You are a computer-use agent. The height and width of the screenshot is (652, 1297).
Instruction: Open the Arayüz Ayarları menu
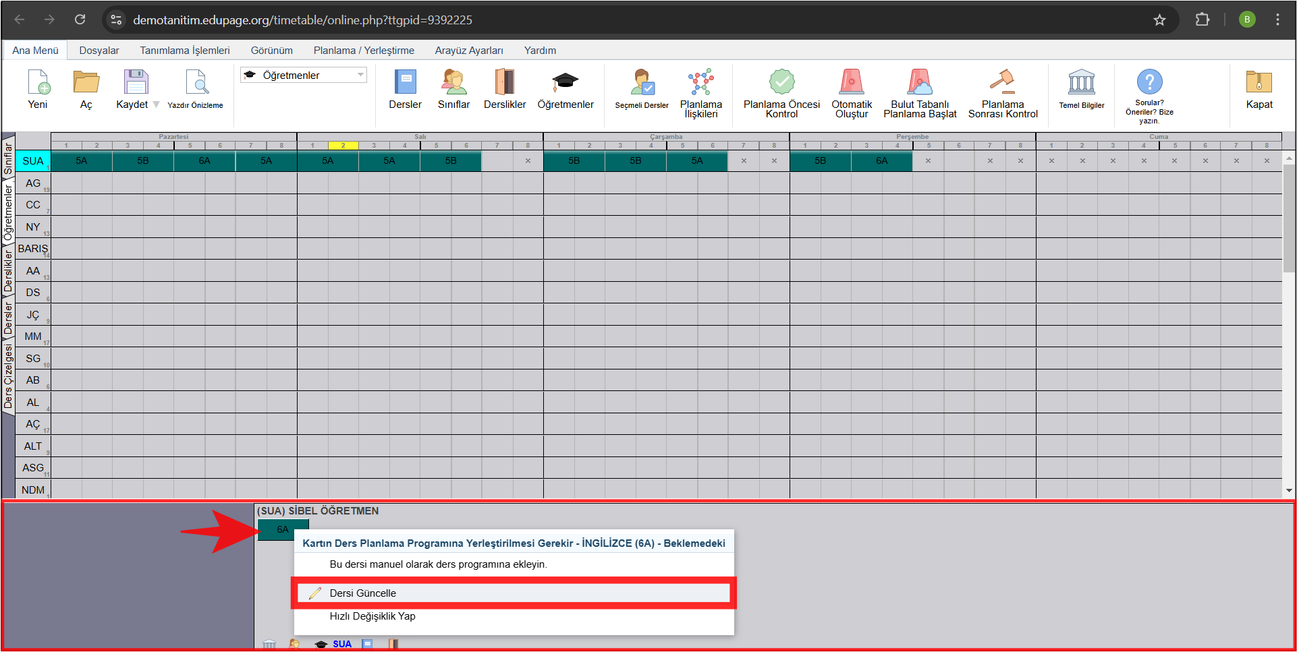469,51
